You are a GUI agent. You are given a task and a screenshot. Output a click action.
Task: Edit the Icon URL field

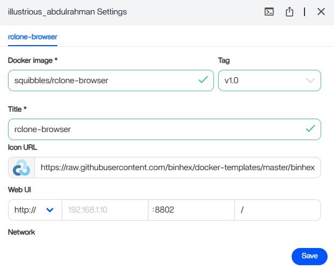177,167
